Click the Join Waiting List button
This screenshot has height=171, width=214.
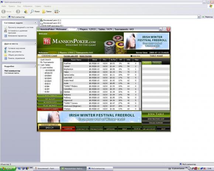156,119
